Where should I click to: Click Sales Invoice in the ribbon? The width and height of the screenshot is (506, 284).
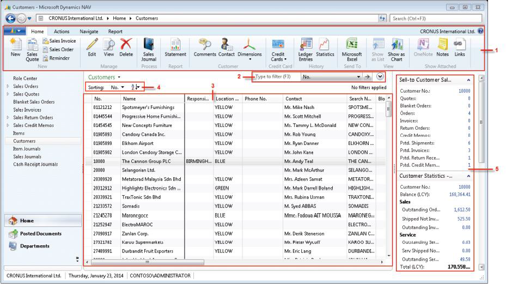pos(59,41)
